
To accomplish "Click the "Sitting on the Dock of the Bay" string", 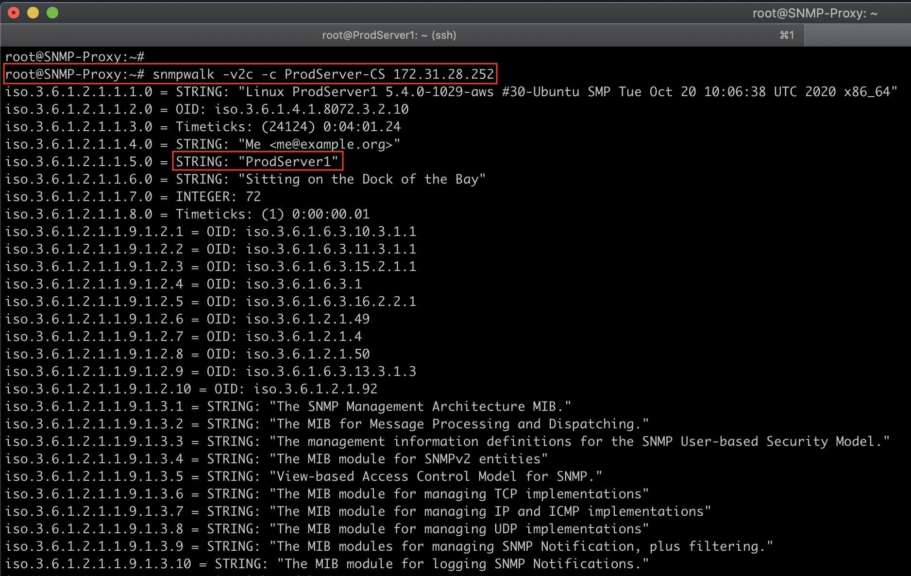I will [x=361, y=179].
